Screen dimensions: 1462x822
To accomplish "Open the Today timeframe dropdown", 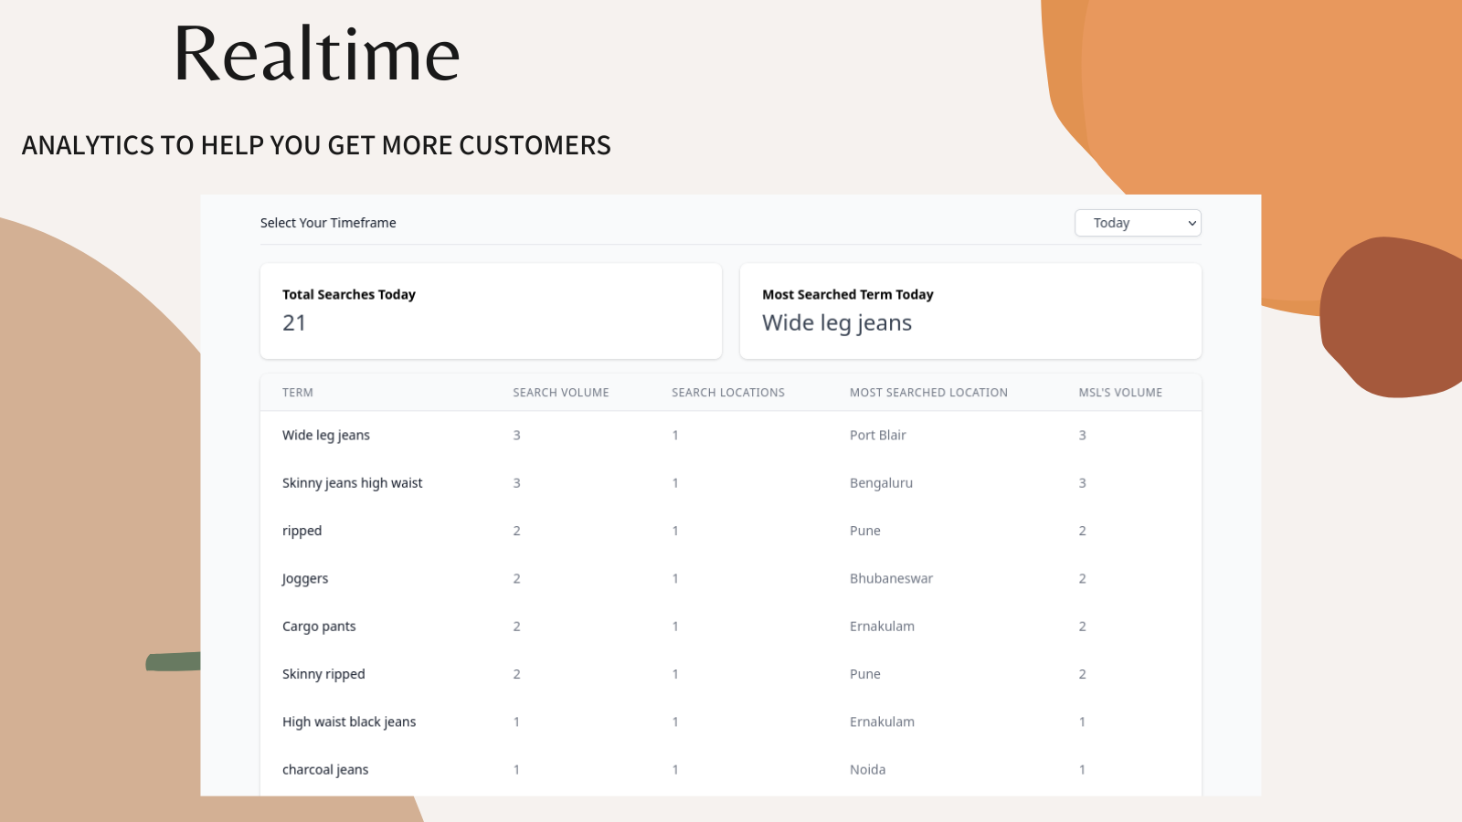I will tap(1137, 223).
